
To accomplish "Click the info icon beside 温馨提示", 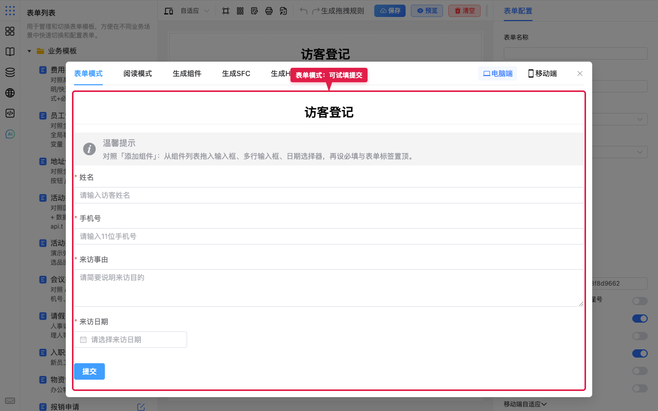I will (x=89, y=149).
